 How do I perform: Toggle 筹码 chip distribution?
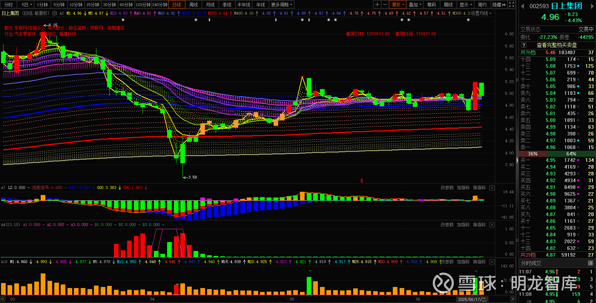(431, 5)
